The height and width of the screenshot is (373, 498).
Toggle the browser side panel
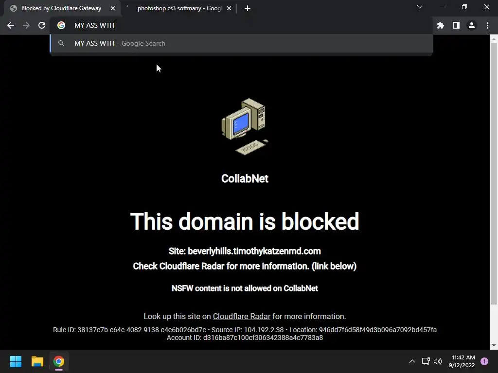pyautogui.click(x=456, y=25)
